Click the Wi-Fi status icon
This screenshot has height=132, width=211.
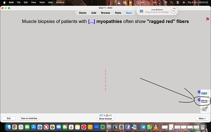click(166, 2)
